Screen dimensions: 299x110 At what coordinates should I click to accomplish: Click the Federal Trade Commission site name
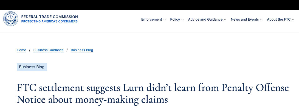[x=49, y=17]
